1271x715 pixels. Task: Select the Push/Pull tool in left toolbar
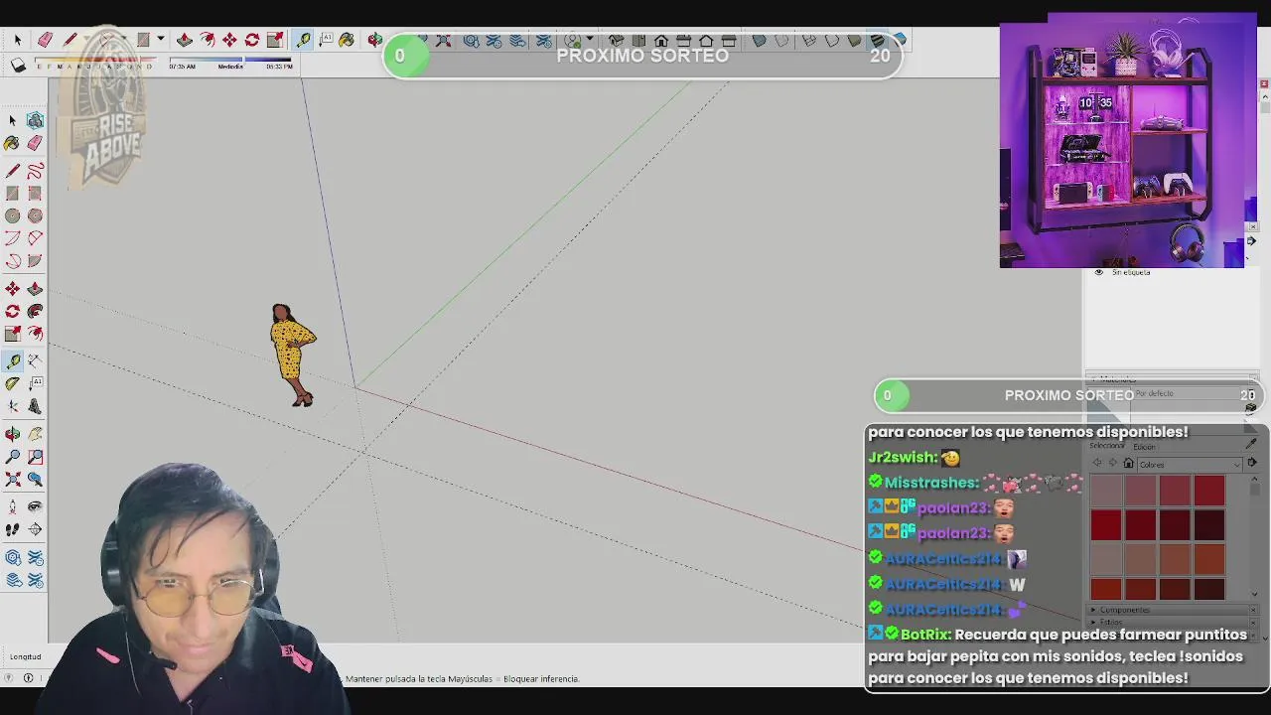coord(35,288)
